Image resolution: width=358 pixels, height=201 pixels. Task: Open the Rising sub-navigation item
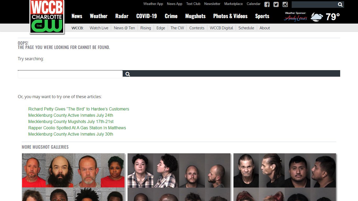point(145,28)
